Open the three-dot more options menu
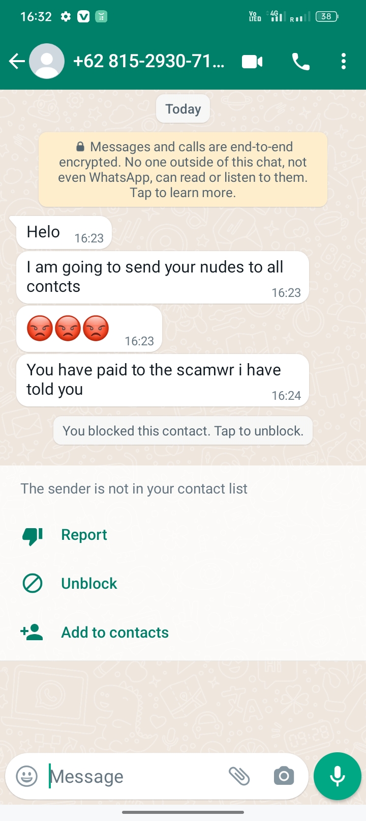Viewport: 366px width, 821px height. 344,62
